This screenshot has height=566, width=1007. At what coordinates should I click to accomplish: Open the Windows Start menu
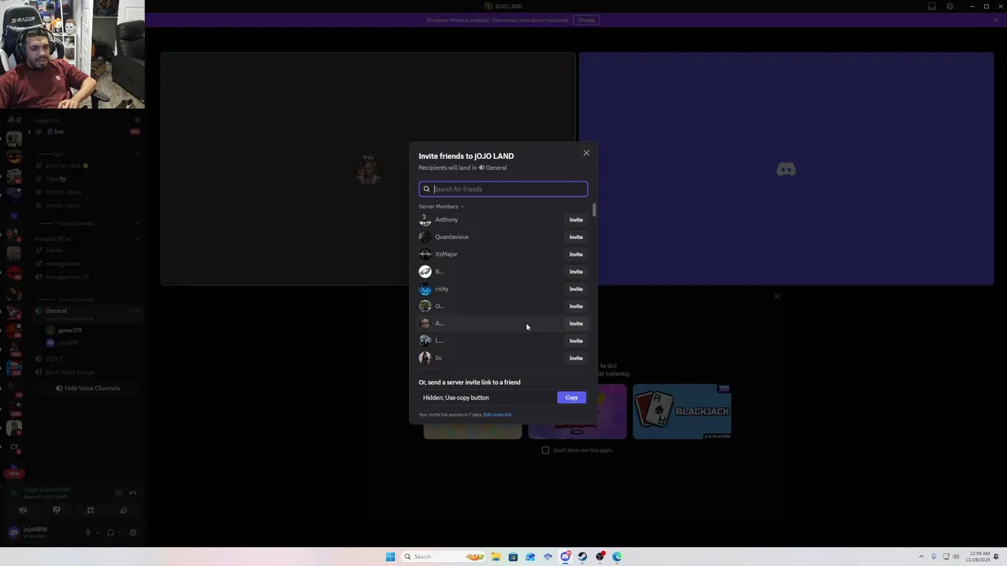tap(390, 557)
